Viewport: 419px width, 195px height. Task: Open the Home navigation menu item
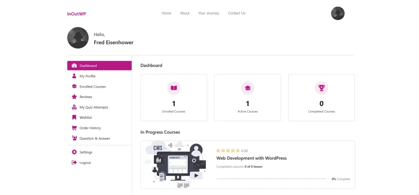166,13
